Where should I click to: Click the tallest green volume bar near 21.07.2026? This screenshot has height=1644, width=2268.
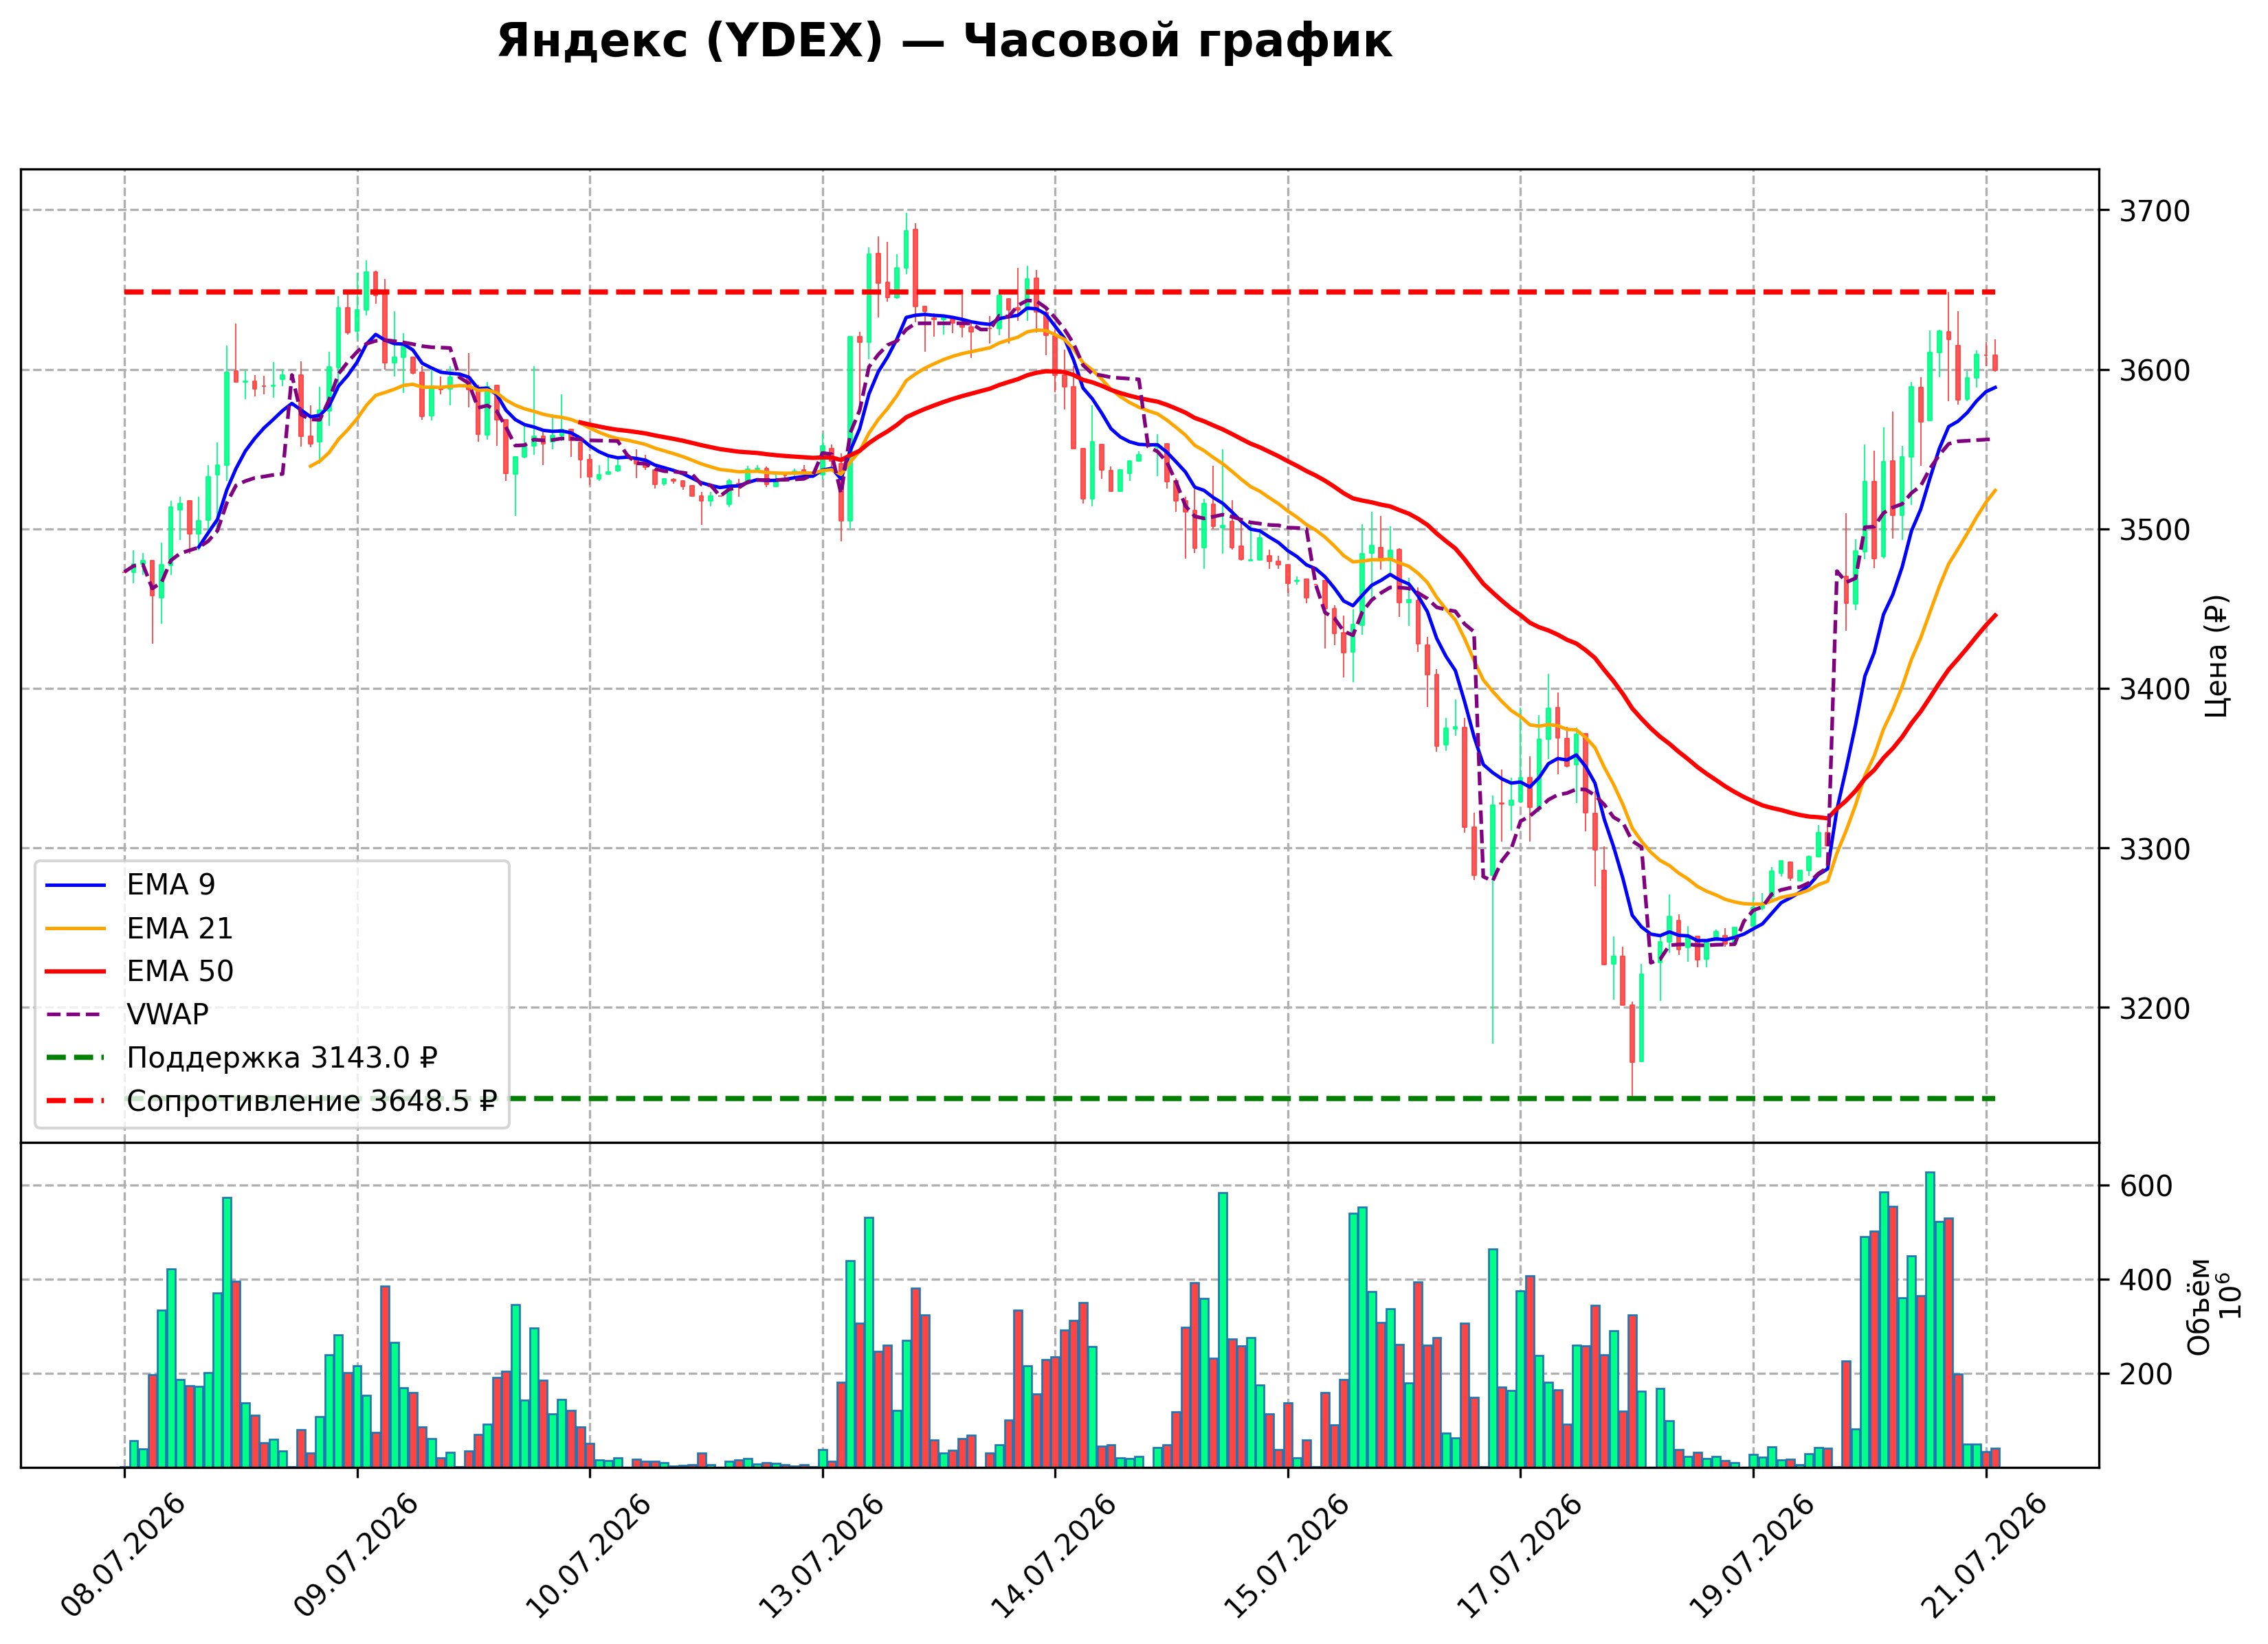1930,1319
